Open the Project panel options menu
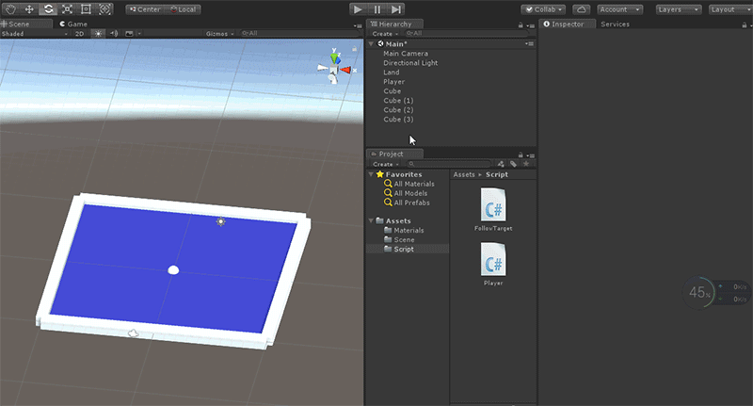This screenshot has width=753, height=406. 530,155
